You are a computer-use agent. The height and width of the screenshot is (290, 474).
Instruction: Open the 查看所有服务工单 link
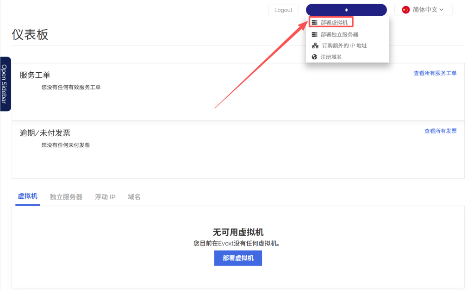(x=435, y=73)
